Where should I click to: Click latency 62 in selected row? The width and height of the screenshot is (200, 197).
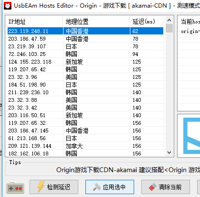click(135, 31)
